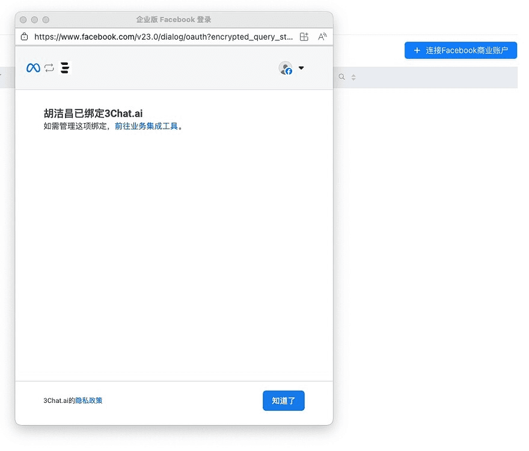Open the 隐私政策 privacy policy link
This screenshot has width=529, height=451.
coord(89,400)
